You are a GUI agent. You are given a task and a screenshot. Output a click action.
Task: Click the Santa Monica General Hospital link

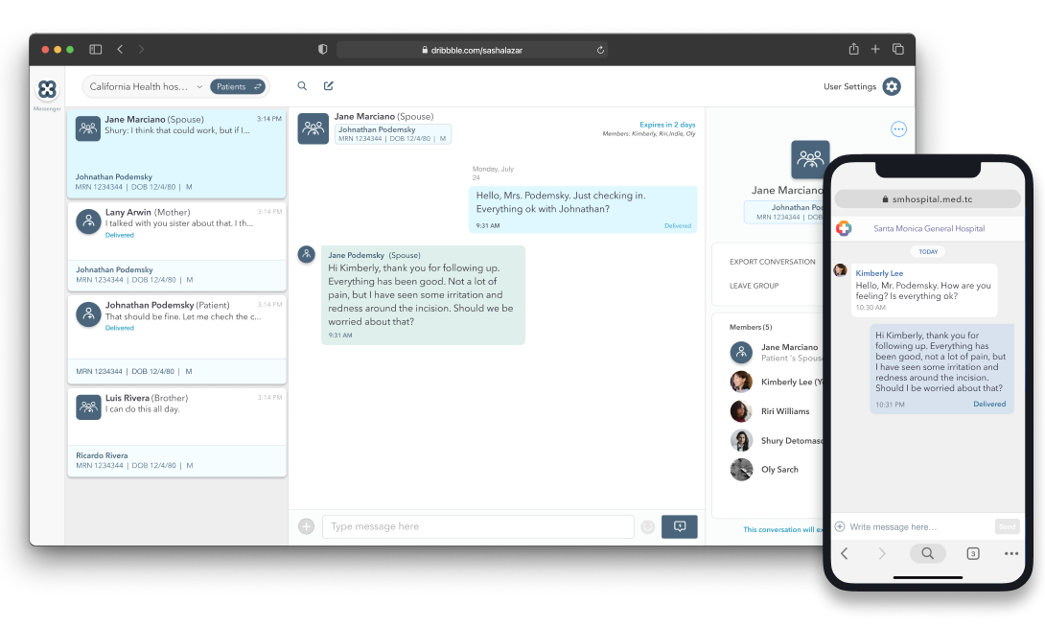point(929,228)
